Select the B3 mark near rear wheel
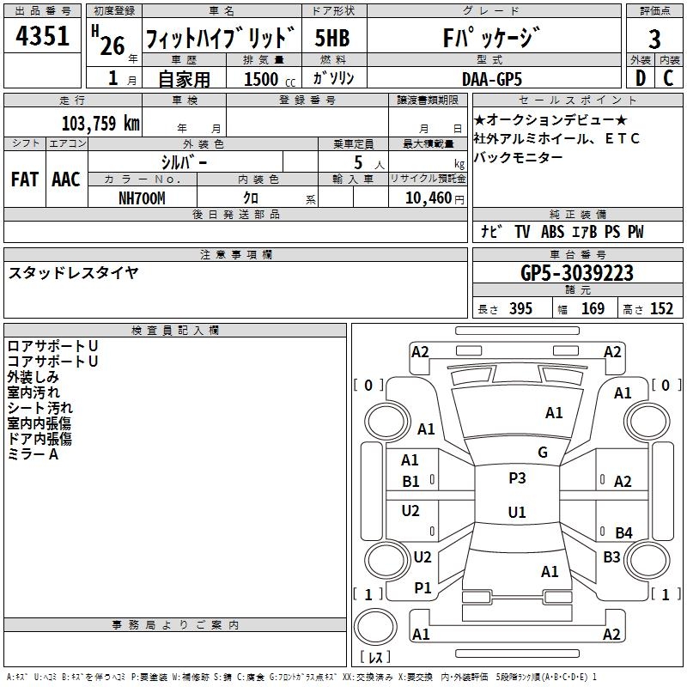This screenshot has height=687, width=687. click(611, 557)
